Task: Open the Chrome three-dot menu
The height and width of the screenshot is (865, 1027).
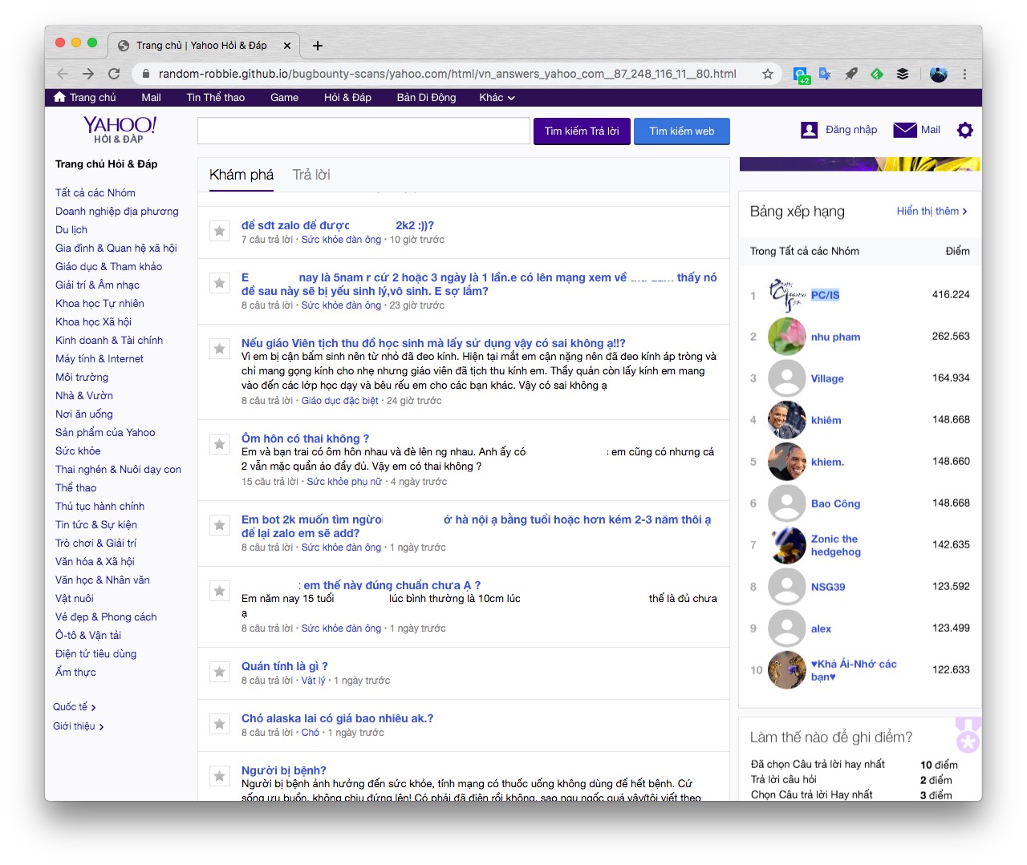Action: click(964, 74)
